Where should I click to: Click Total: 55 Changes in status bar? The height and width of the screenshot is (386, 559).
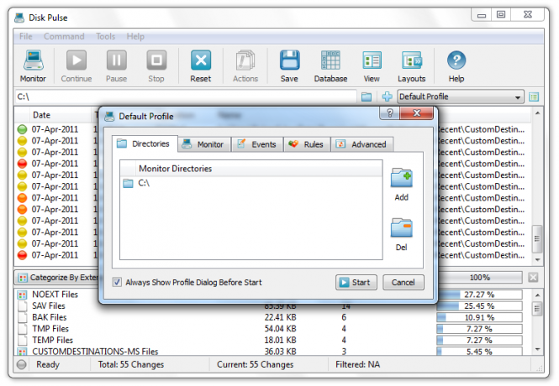[131, 365]
